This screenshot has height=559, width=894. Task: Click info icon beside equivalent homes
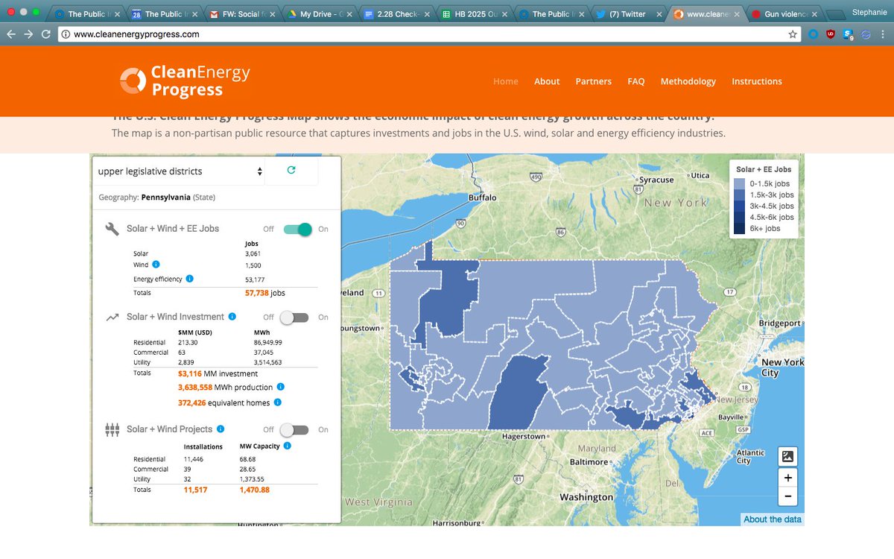pyautogui.click(x=277, y=402)
